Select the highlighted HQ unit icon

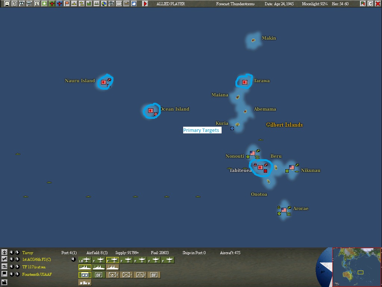coord(85,275)
